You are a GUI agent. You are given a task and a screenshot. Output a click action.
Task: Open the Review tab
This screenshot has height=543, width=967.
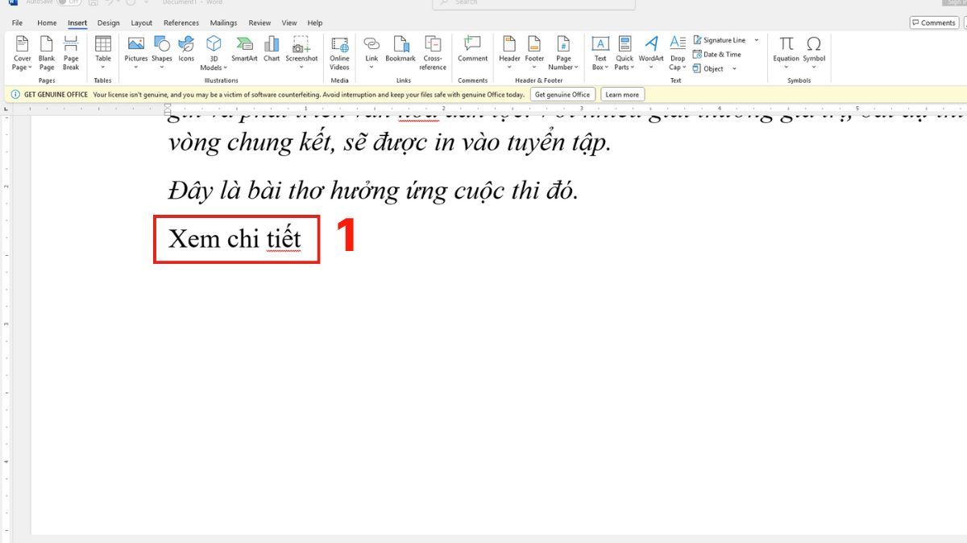(x=259, y=23)
